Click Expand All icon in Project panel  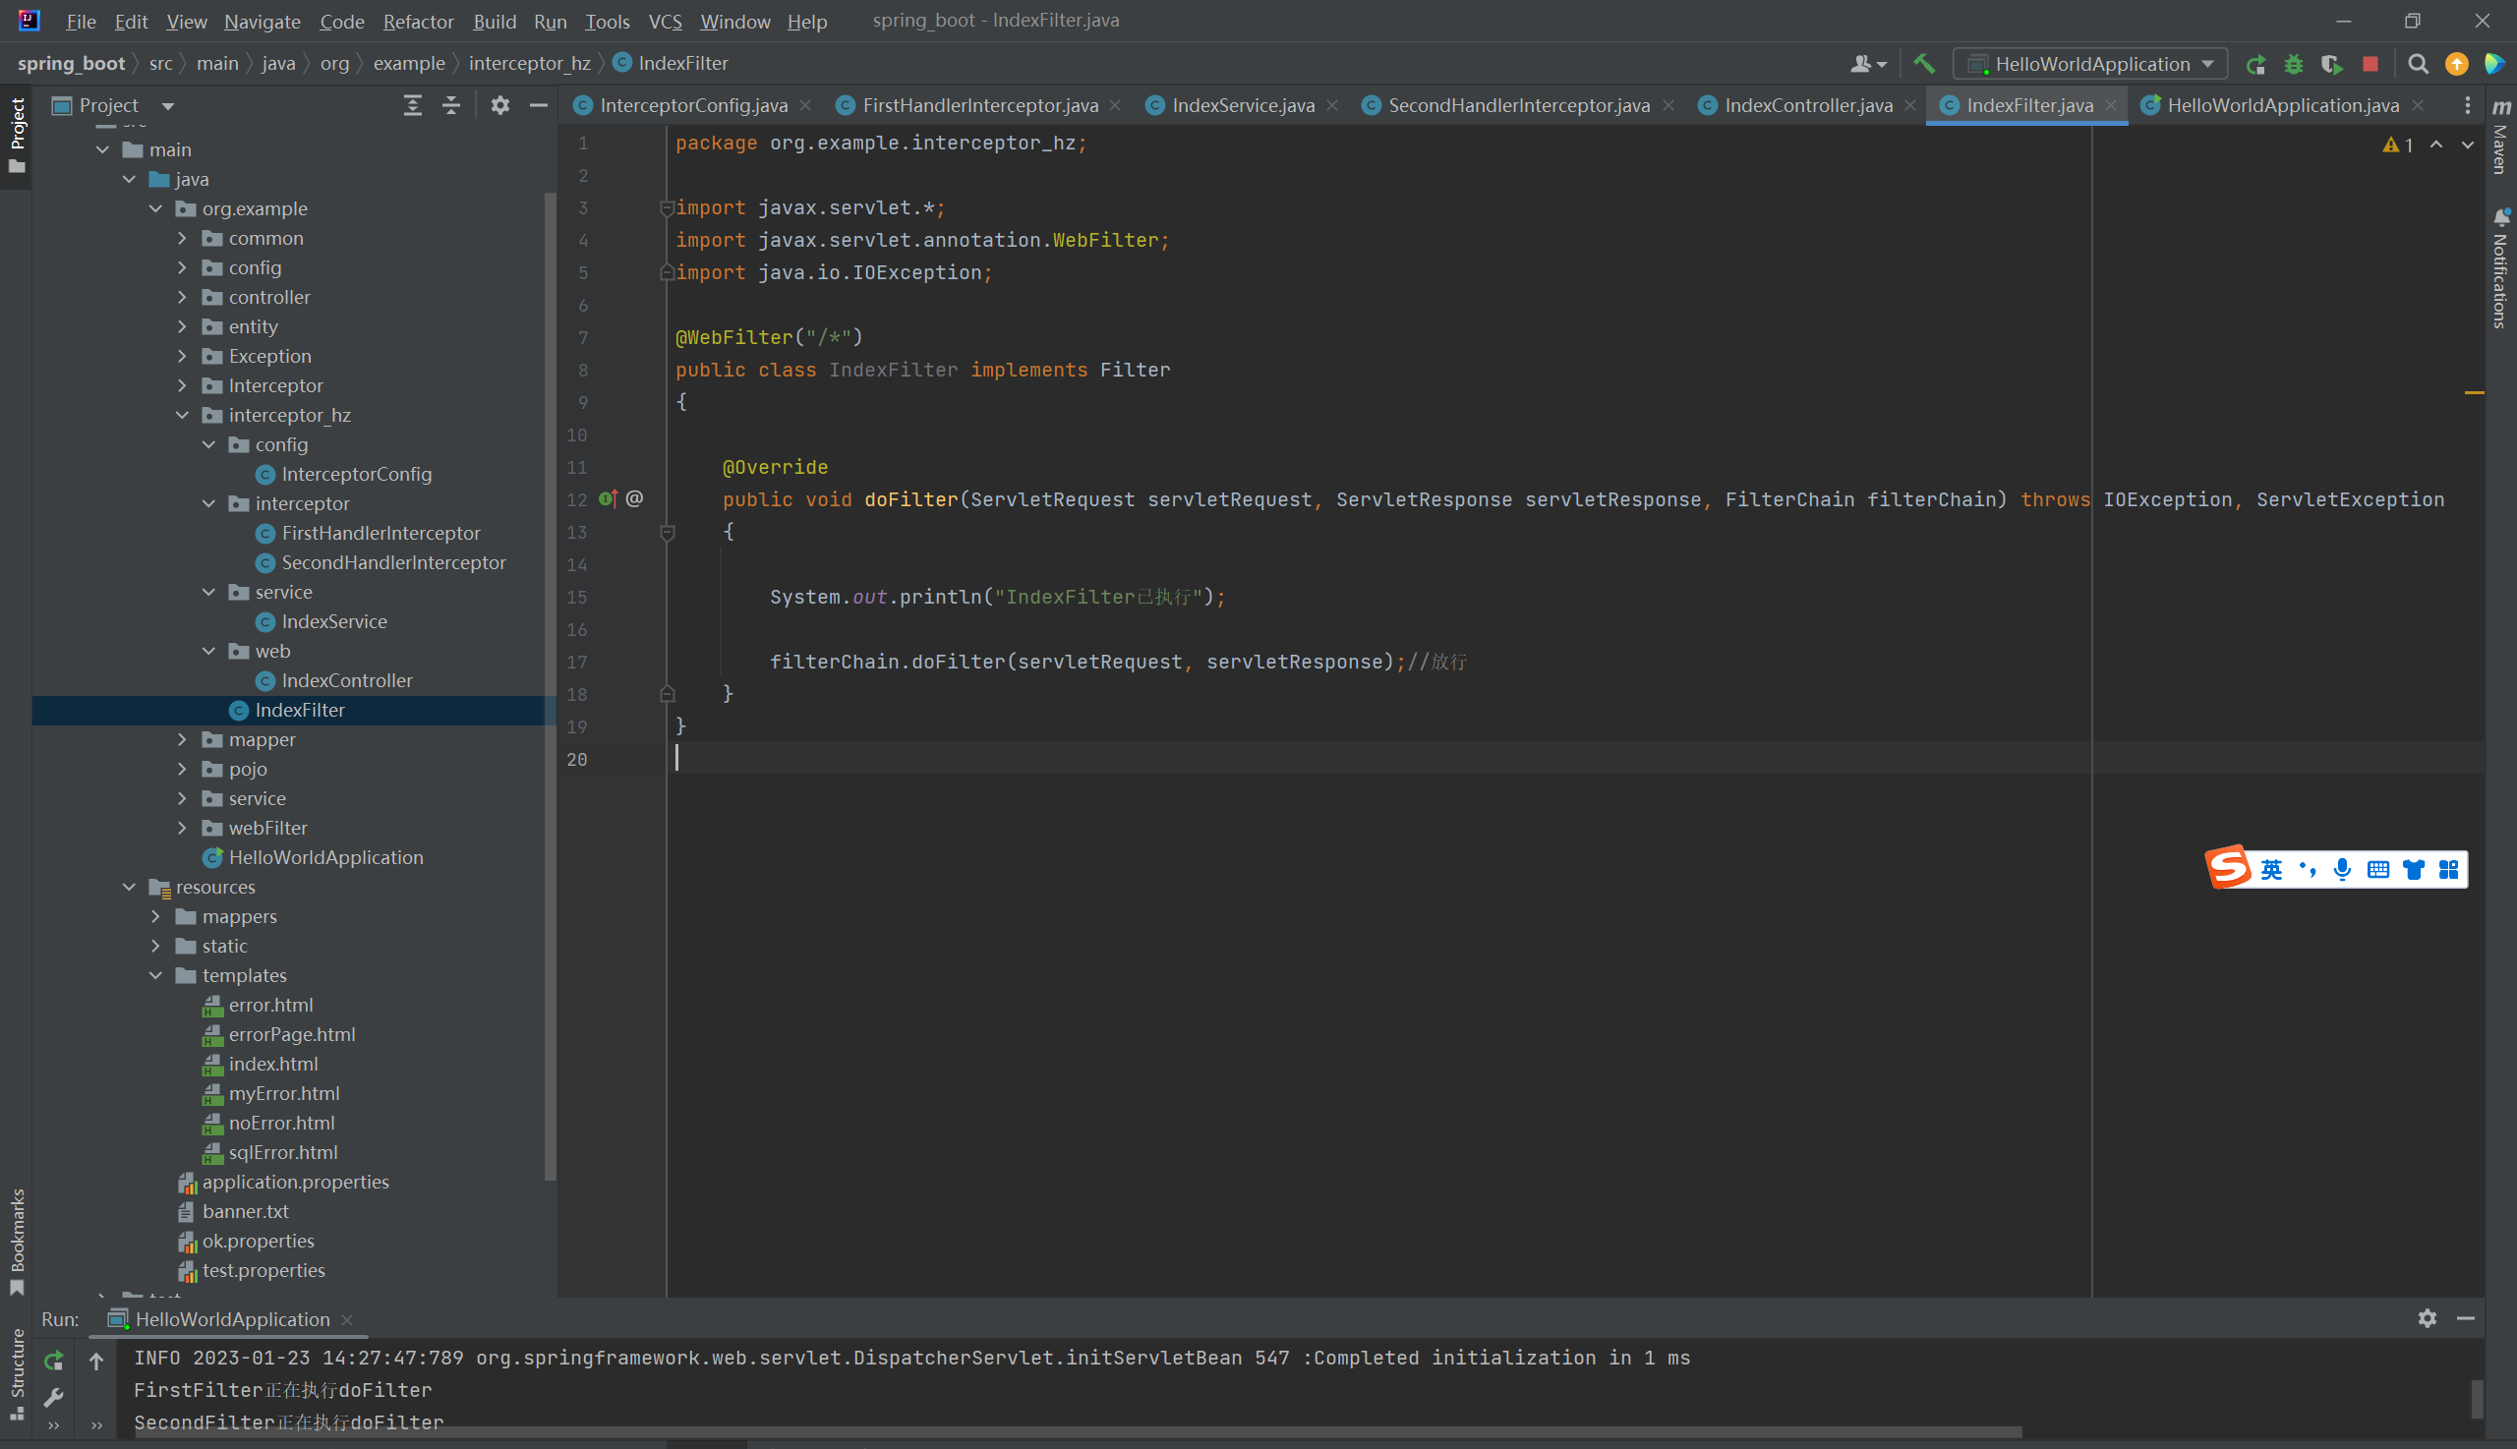pyautogui.click(x=412, y=105)
